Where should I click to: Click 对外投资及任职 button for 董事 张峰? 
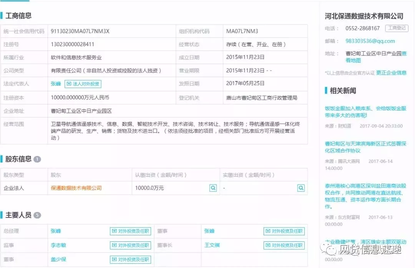click(x=284, y=231)
